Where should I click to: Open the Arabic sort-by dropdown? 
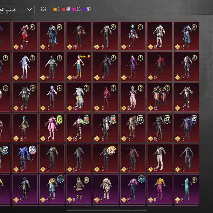tap(17, 9)
